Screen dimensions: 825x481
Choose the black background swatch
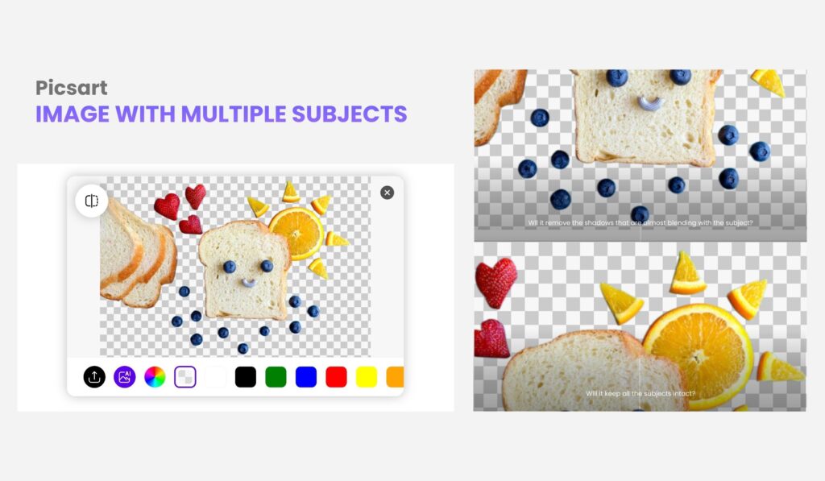246,377
